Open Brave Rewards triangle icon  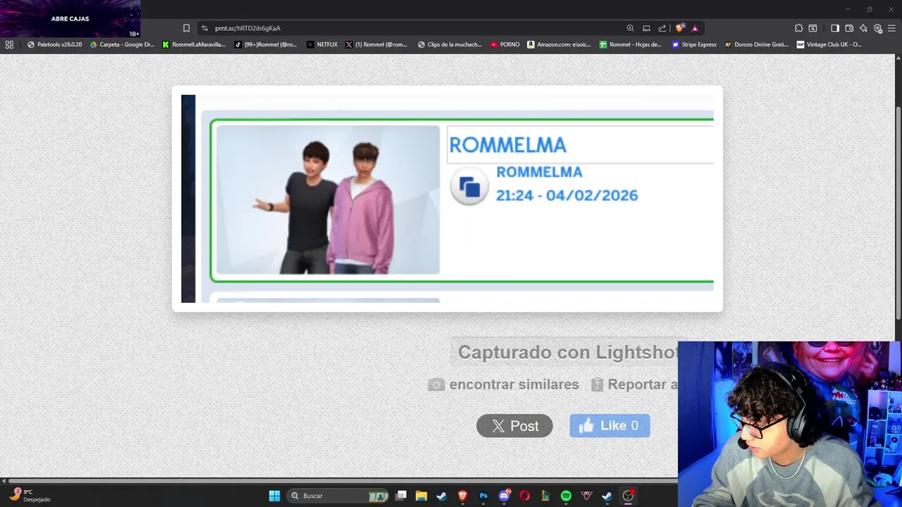[x=695, y=28]
